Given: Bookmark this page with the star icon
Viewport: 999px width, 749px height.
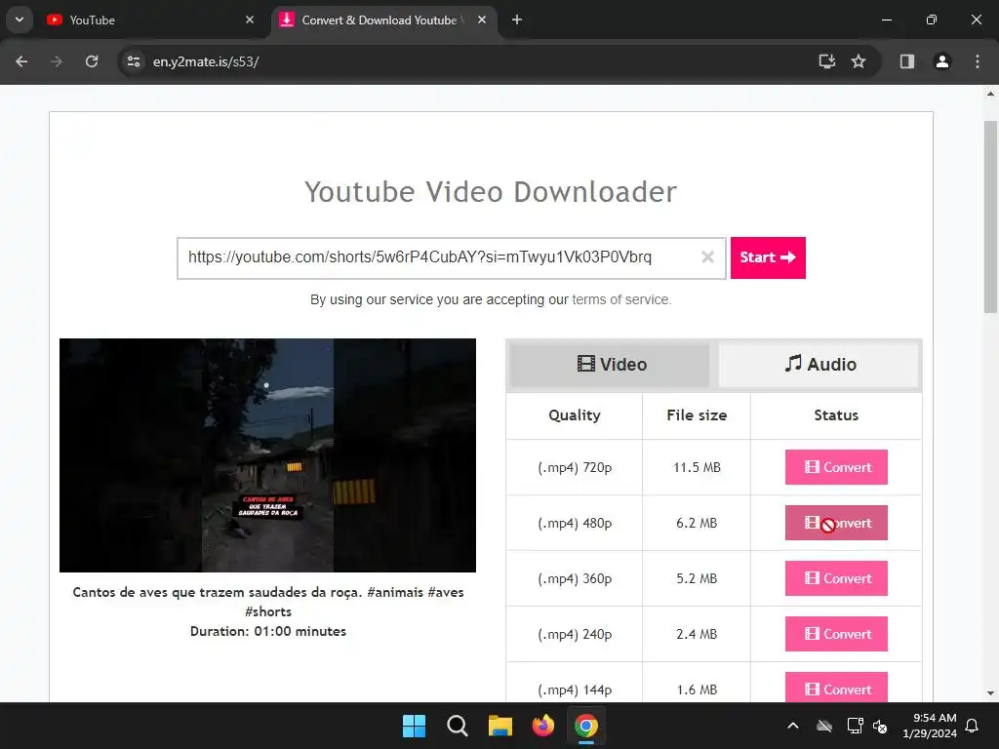Looking at the screenshot, I should click(x=859, y=61).
